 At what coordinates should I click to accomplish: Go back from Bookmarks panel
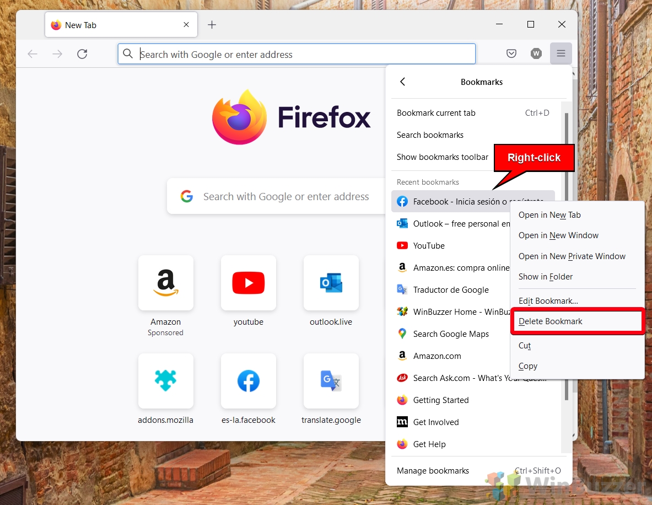[402, 82]
